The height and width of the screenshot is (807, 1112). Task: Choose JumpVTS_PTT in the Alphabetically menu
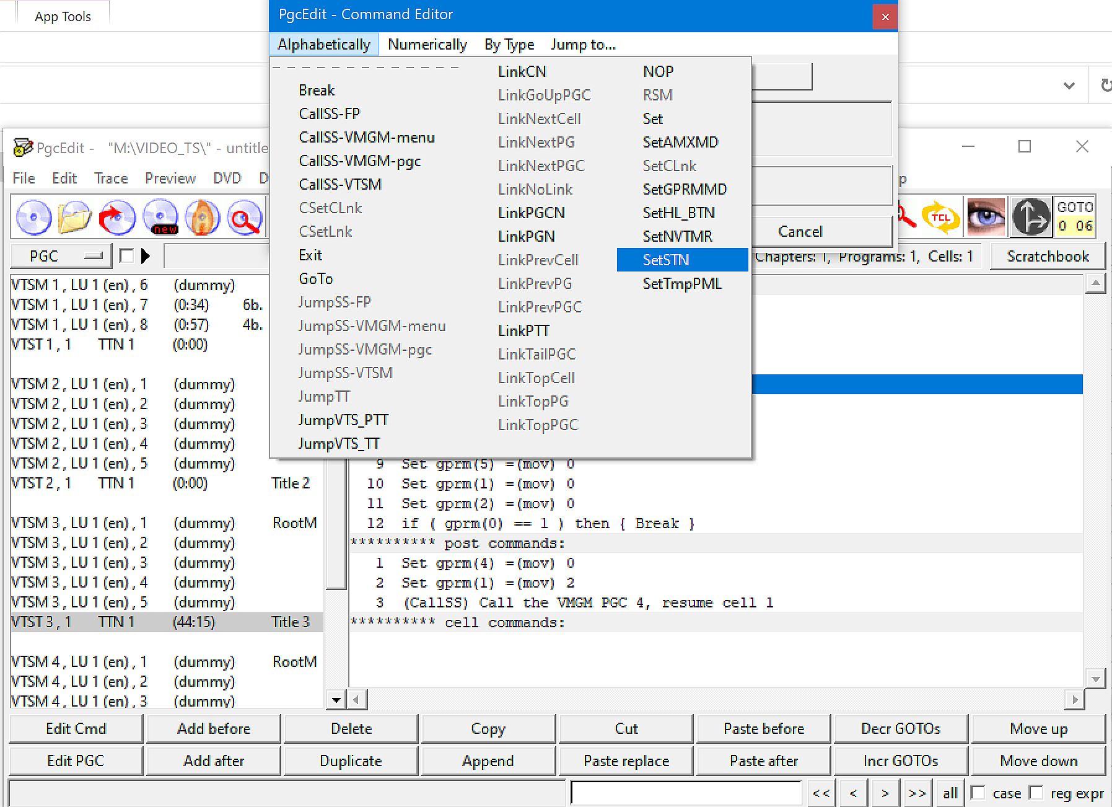pyautogui.click(x=343, y=420)
